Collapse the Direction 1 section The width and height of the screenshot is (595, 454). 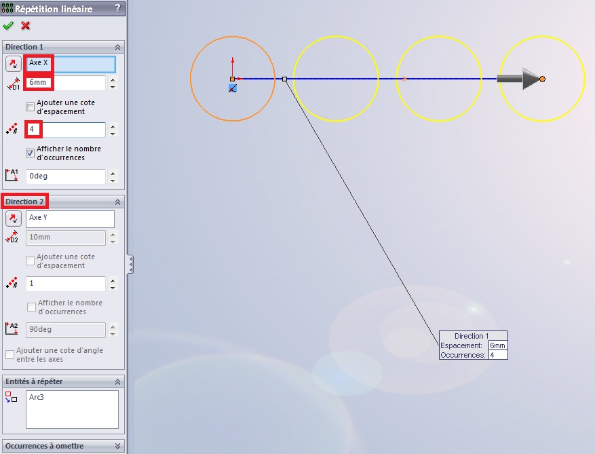pos(118,47)
